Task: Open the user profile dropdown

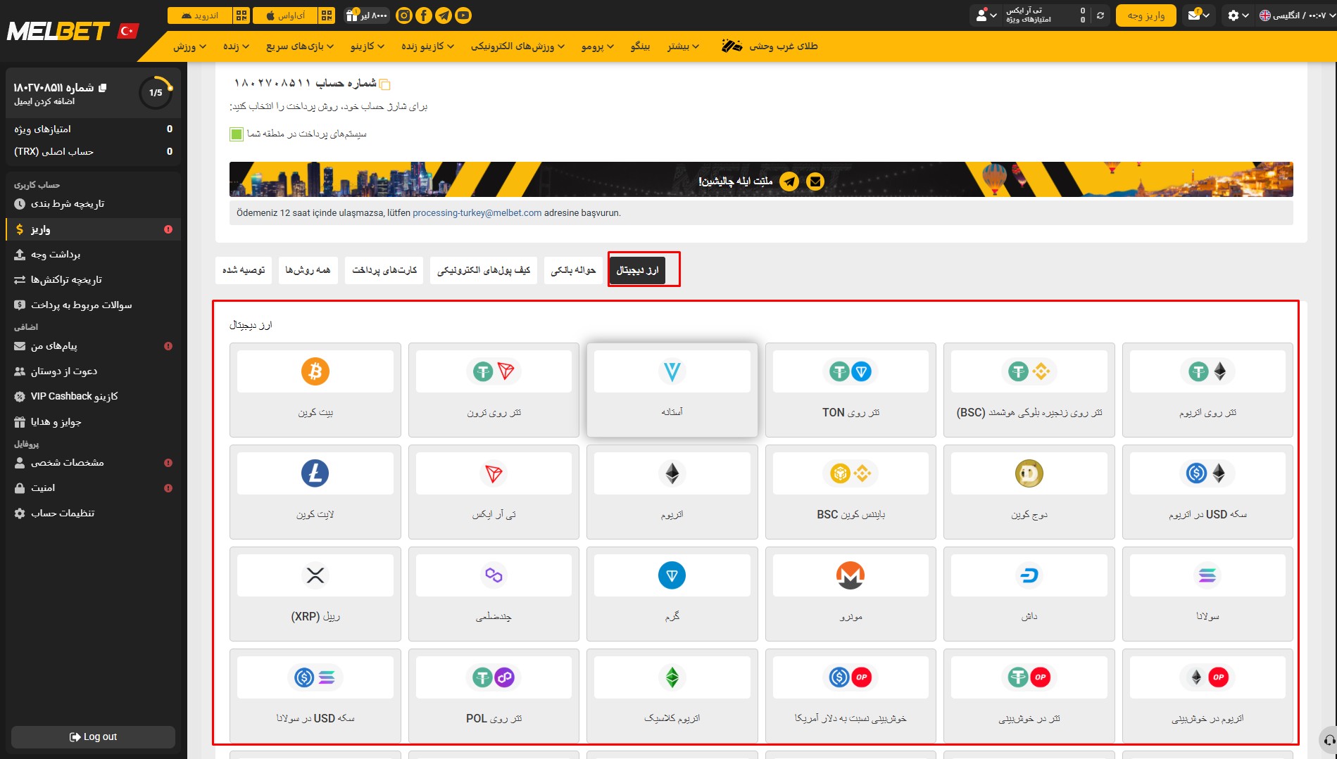Action: pyautogui.click(x=986, y=15)
